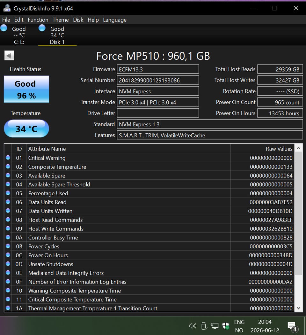Click the blue health orb beside Disk 1's Good label
Image resolution: width=306 pixels, height=335 pixels.
coord(42,28)
